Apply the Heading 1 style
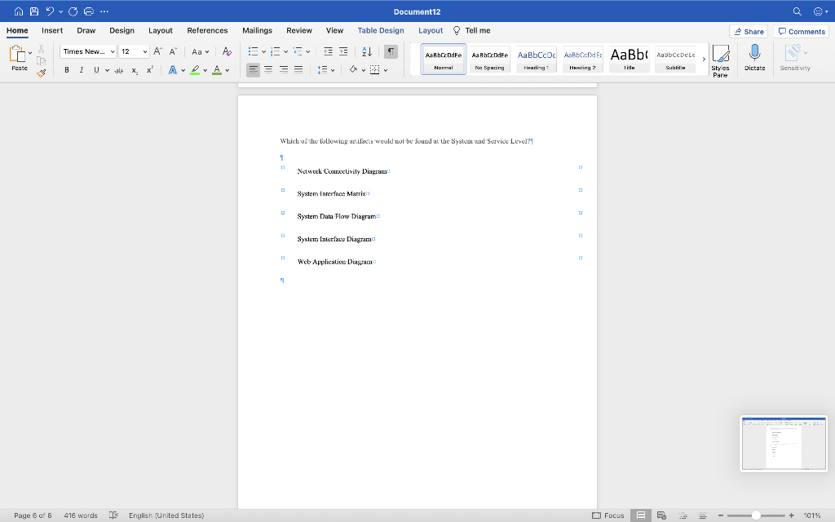 tap(536, 57)
